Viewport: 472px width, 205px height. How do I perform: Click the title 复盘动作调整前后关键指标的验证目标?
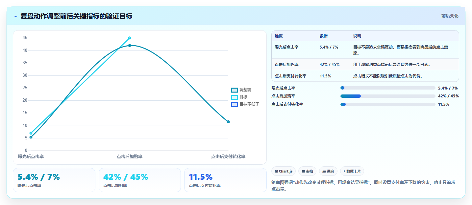(76, 16)
